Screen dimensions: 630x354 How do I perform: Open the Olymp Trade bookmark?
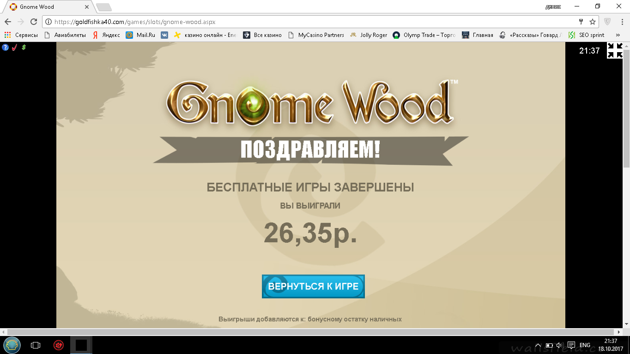424,35
